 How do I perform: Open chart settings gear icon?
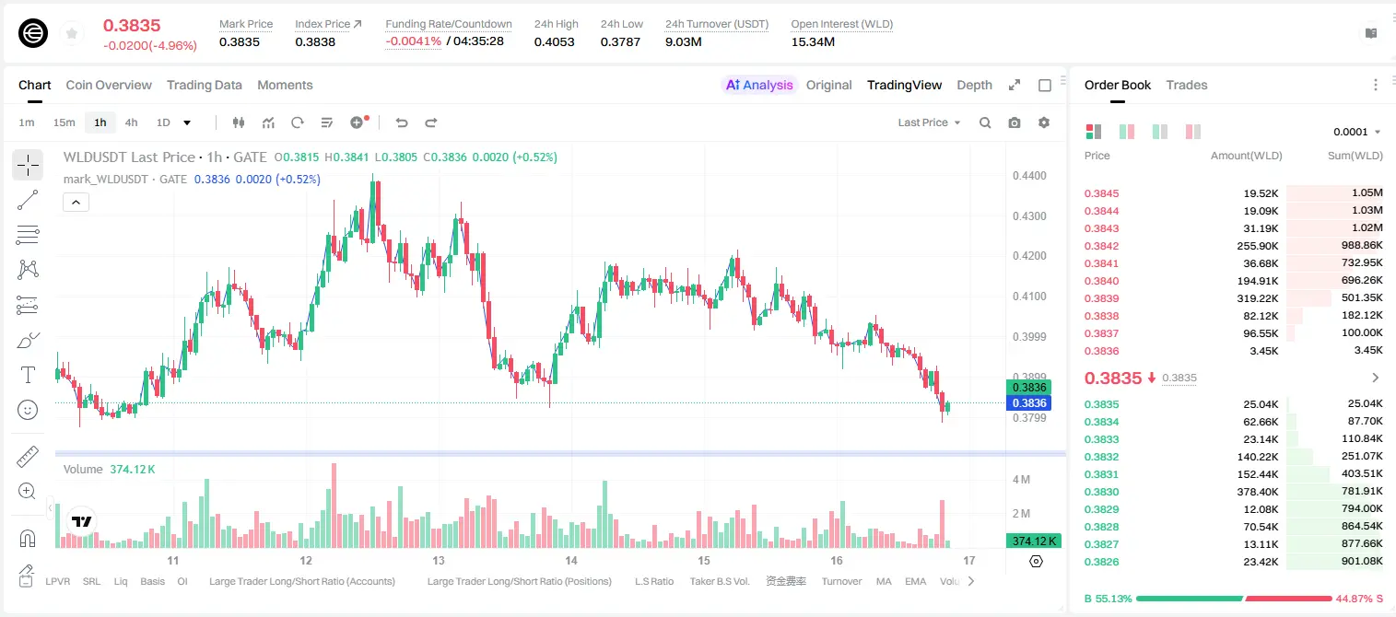pos(1044,122)
